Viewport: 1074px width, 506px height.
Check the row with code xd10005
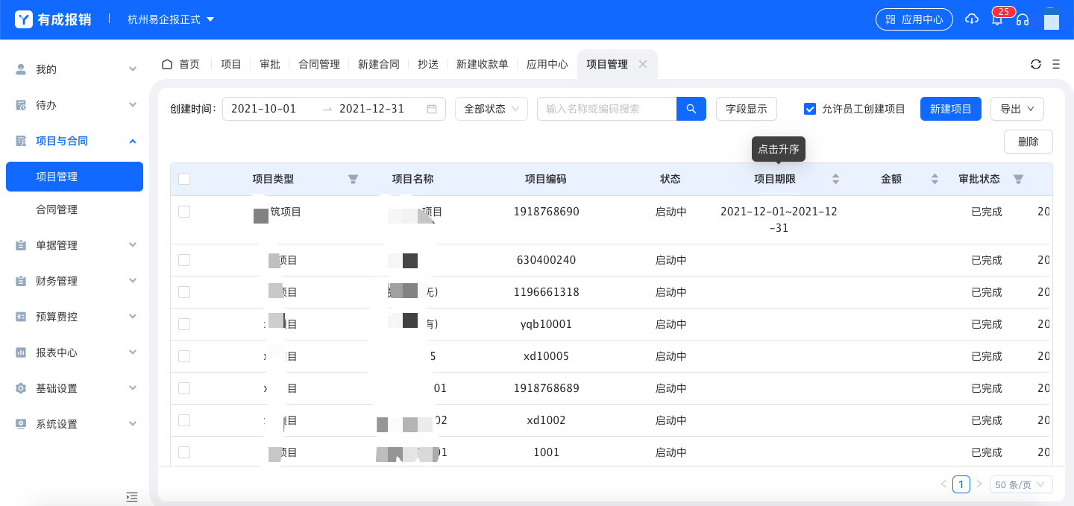coord(184,356)
